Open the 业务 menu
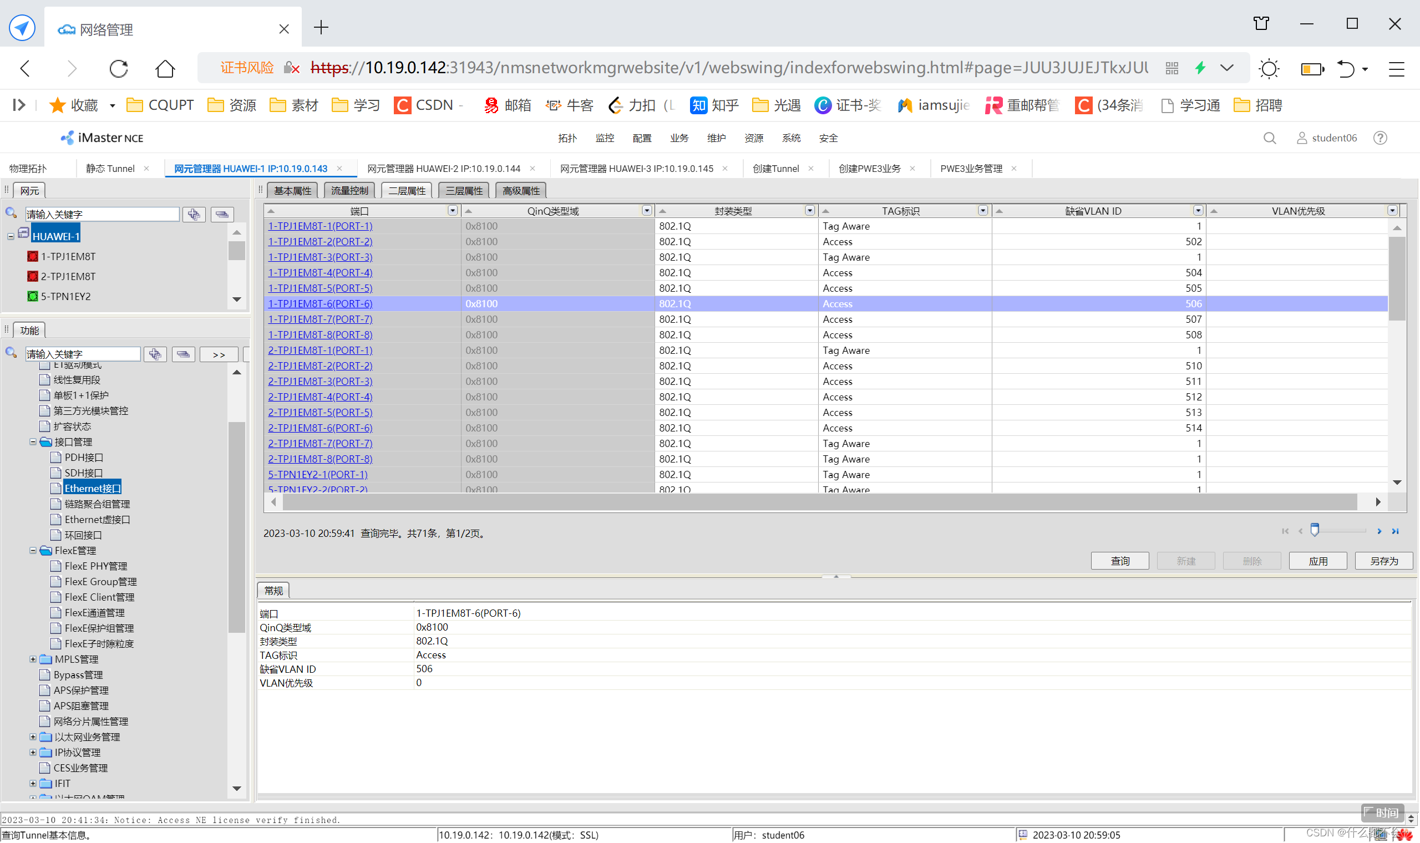1420x843 pixels. [x=679, y=138]
